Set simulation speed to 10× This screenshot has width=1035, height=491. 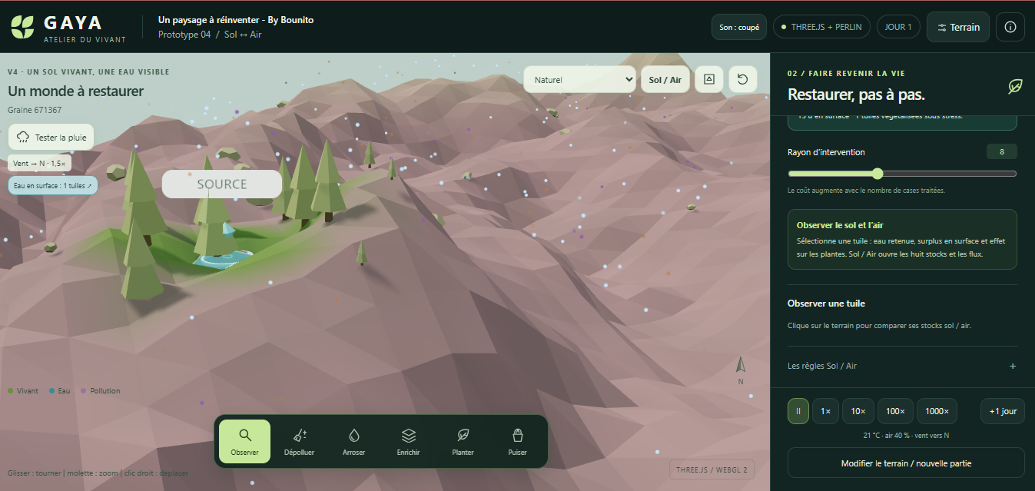[858, 411]
